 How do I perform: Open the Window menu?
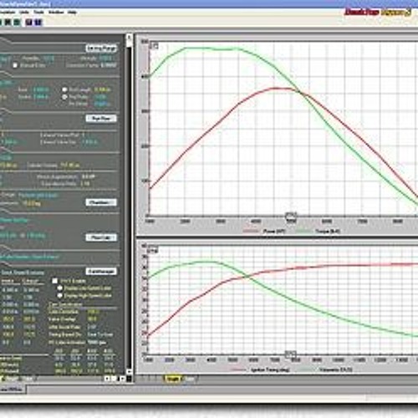[56, 12]
